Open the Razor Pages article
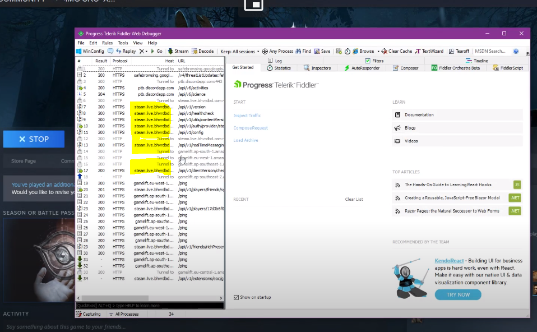Screen dimensions: 537x332 (x=452, y=211)
